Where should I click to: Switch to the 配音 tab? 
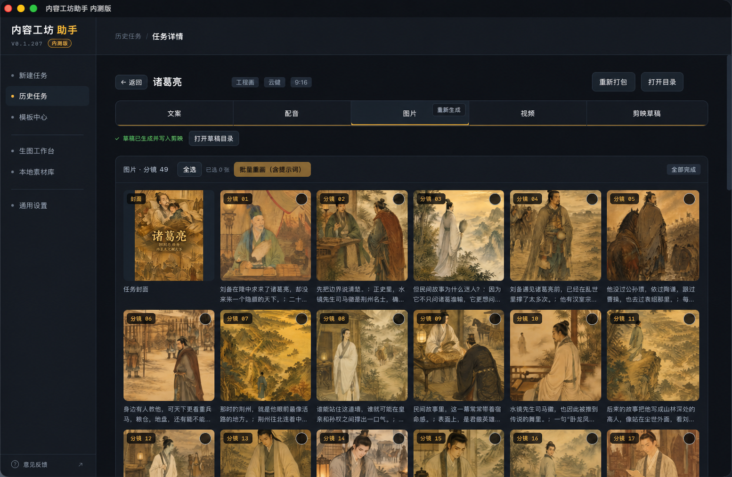tap(292, 113)
